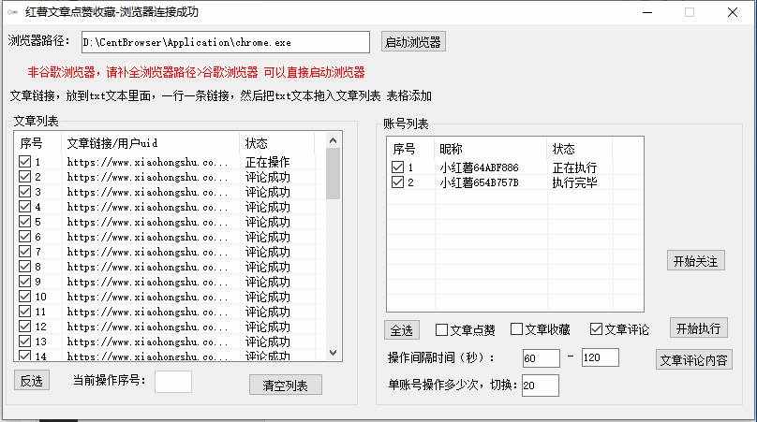757x422 pixels.
Task: Click the scroll down arrow in article list
Action: click(x=333, y=353)
